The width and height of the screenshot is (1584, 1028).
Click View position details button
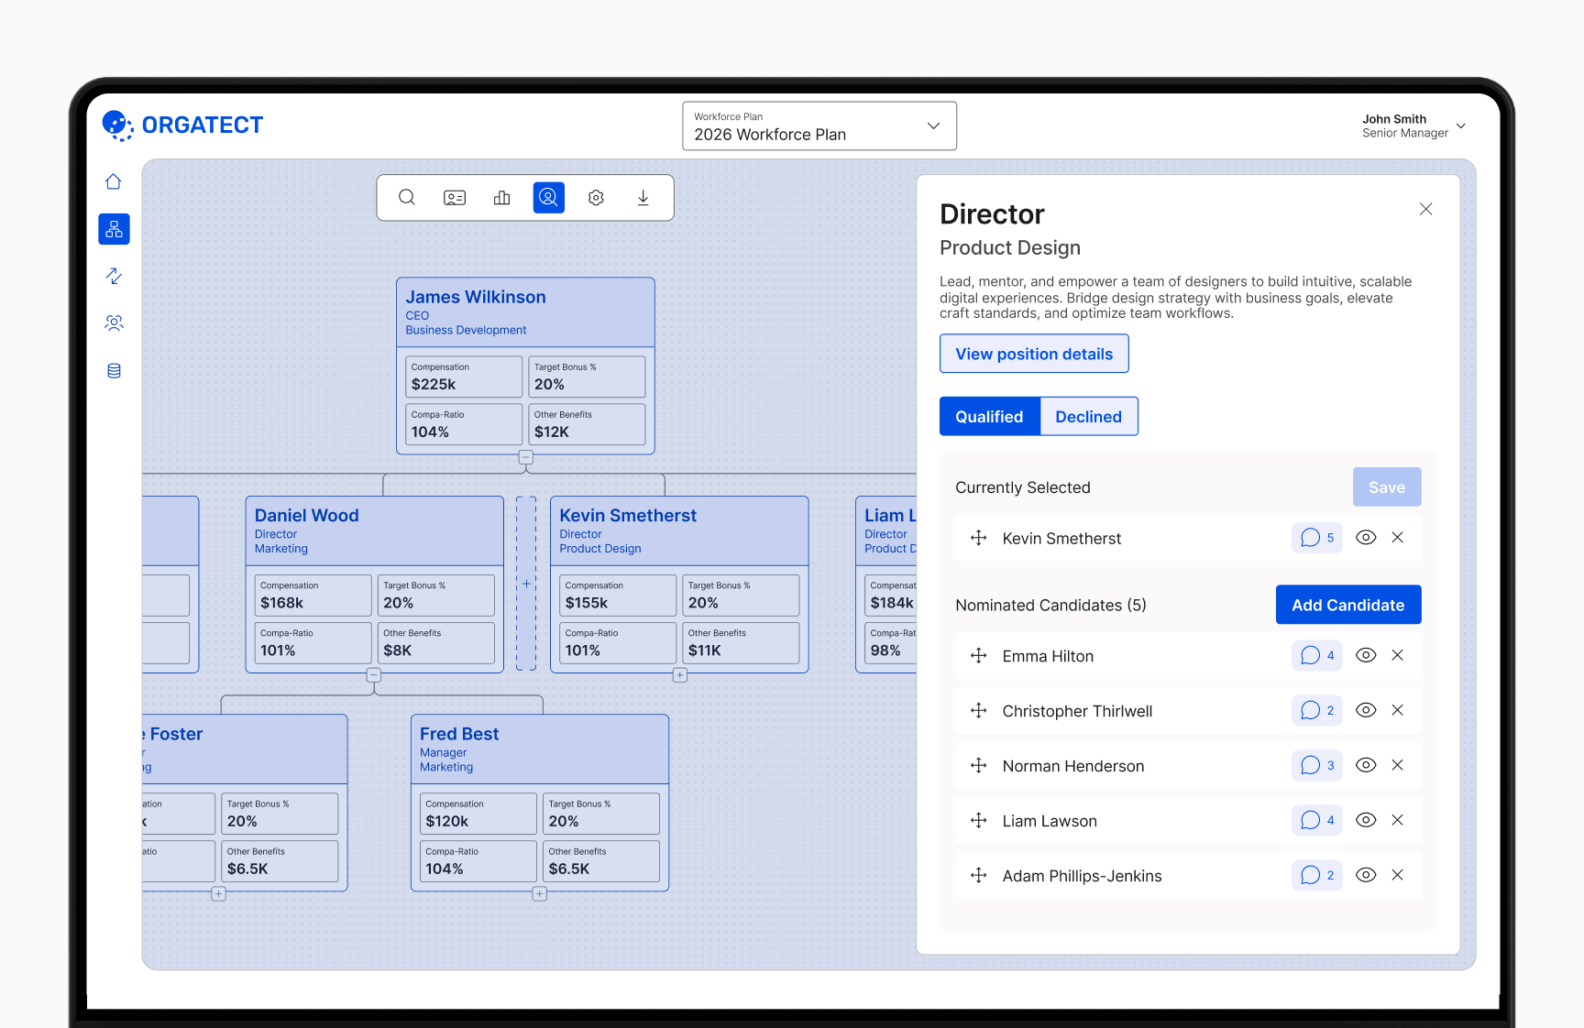point(1034,354)
